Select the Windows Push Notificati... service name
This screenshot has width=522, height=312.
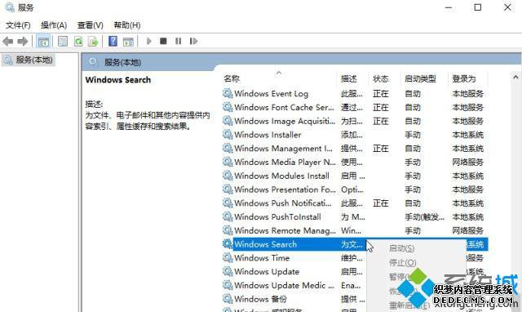point(283,203)
